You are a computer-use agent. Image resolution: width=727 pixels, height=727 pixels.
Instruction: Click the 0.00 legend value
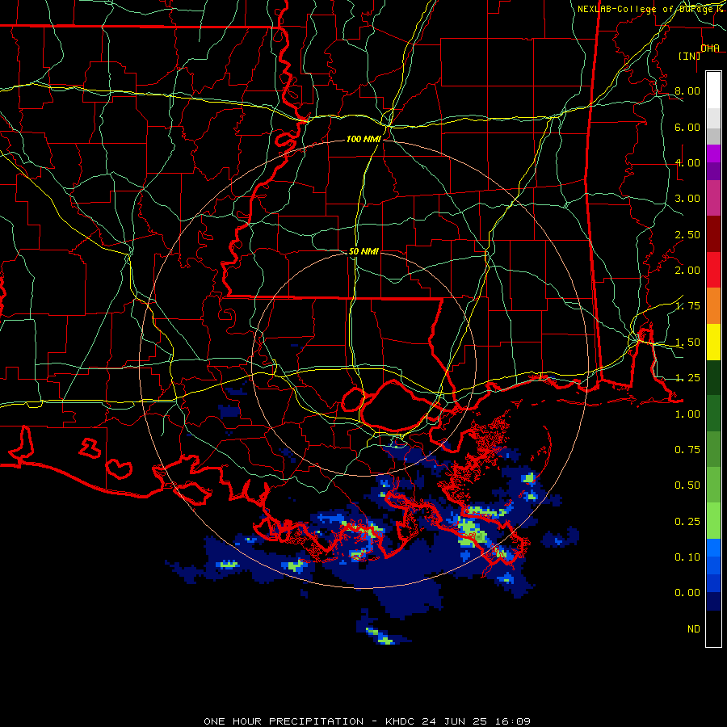point(687,593)
